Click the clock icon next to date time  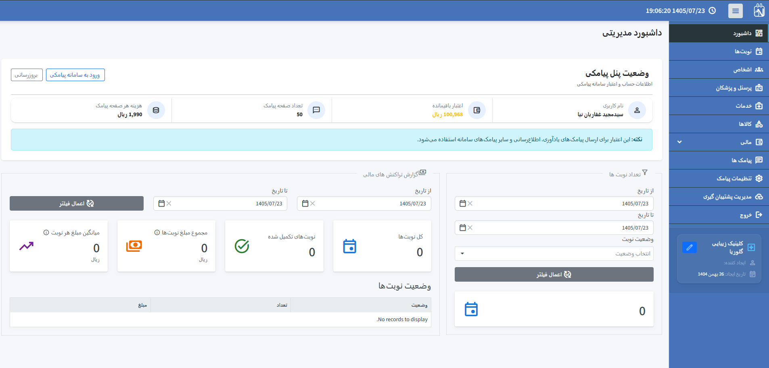(712, 11)
